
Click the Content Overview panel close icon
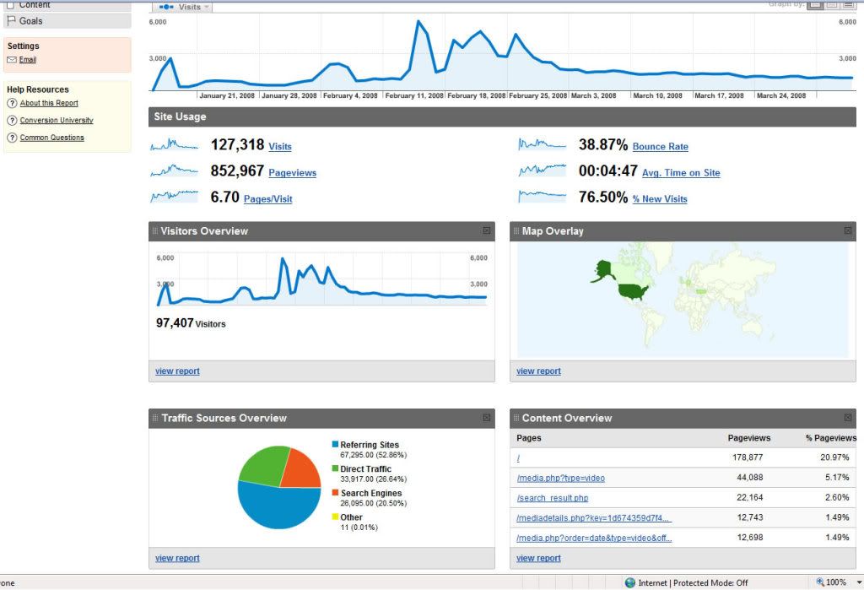click(848, 418)
